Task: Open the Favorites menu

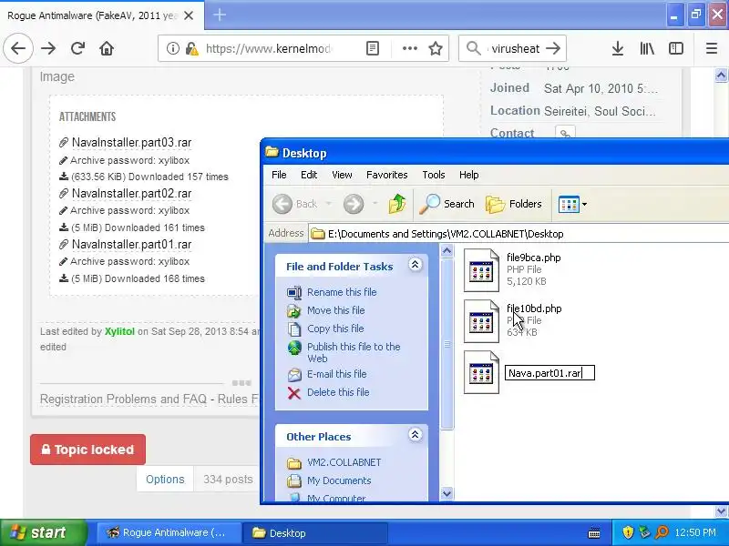Action: pyautogui.click(x=386, y=175)
